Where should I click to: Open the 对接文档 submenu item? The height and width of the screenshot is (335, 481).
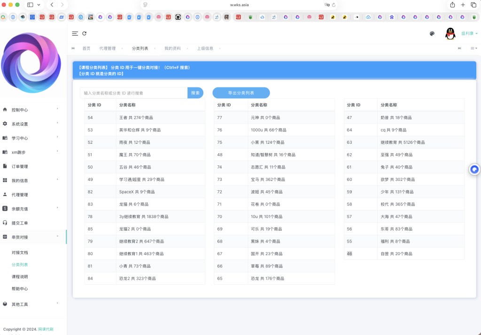[20, 252]
